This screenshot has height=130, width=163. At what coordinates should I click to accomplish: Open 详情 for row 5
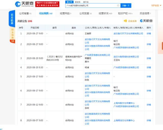point(149,77)
